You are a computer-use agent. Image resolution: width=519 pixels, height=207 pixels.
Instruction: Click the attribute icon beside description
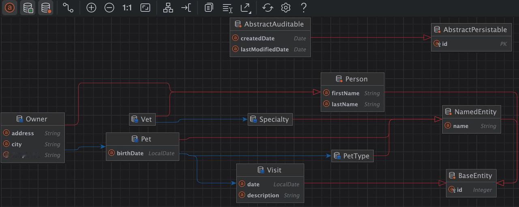click(242, 195)
